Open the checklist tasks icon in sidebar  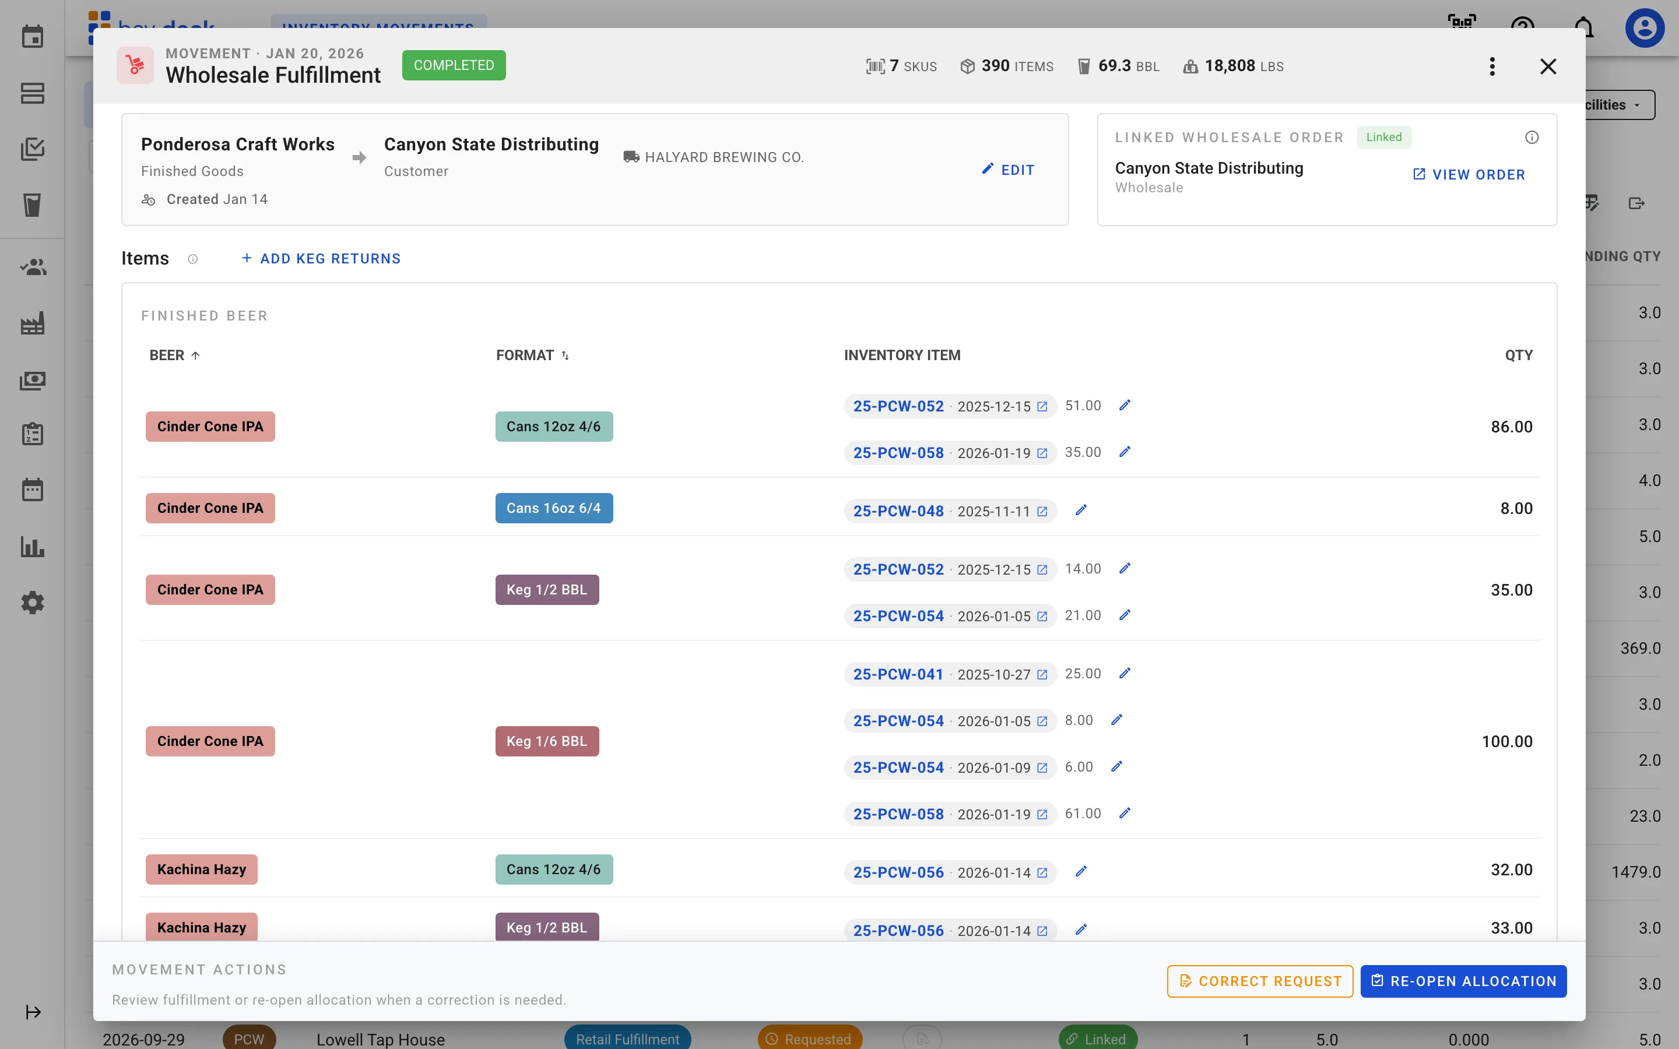[32, 149]
